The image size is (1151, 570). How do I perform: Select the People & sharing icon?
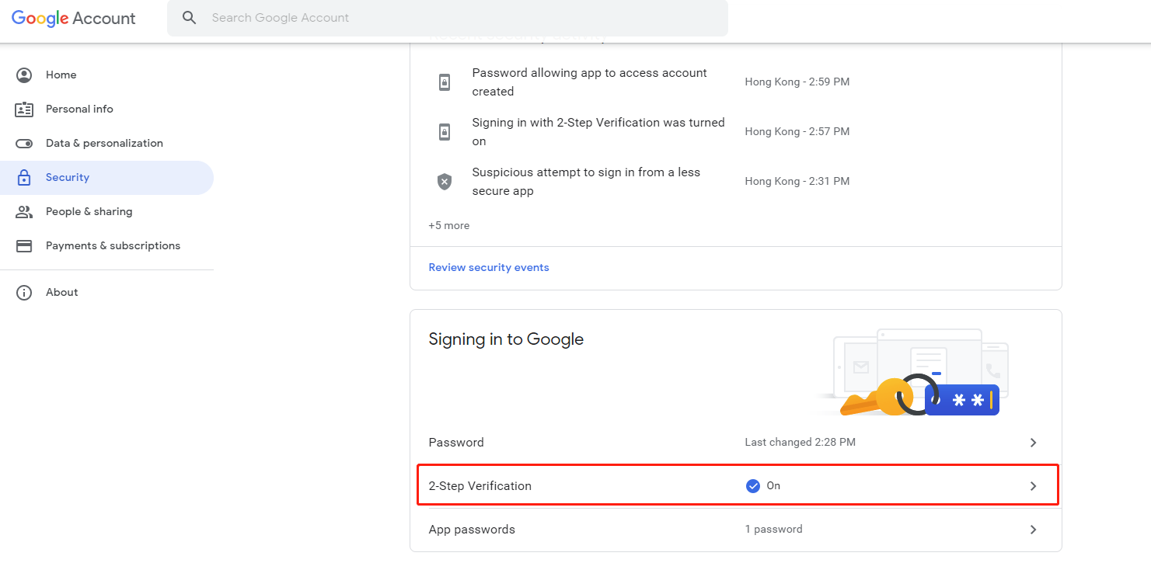tap(24, 211)
